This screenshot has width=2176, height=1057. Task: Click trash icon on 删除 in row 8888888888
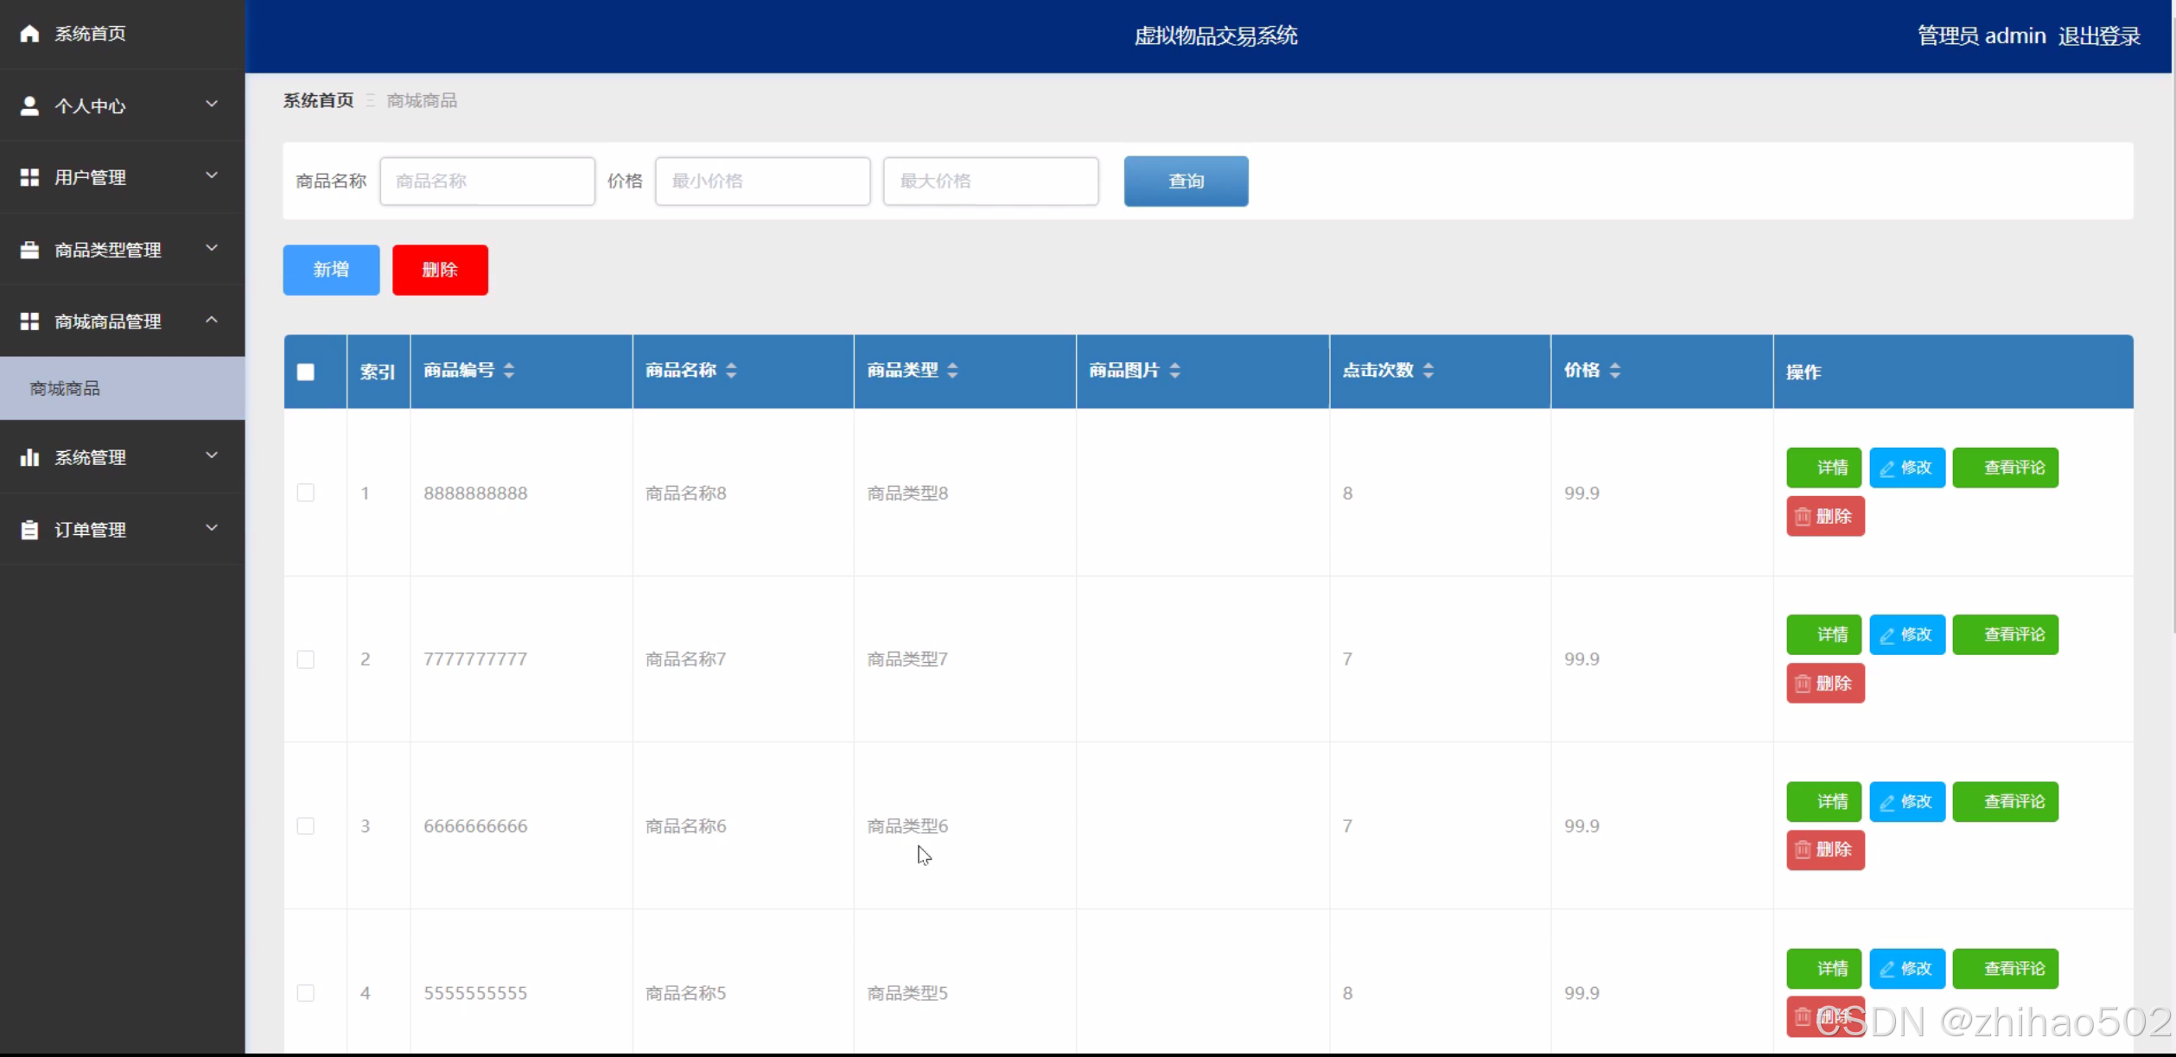(x=1803, y=517)
